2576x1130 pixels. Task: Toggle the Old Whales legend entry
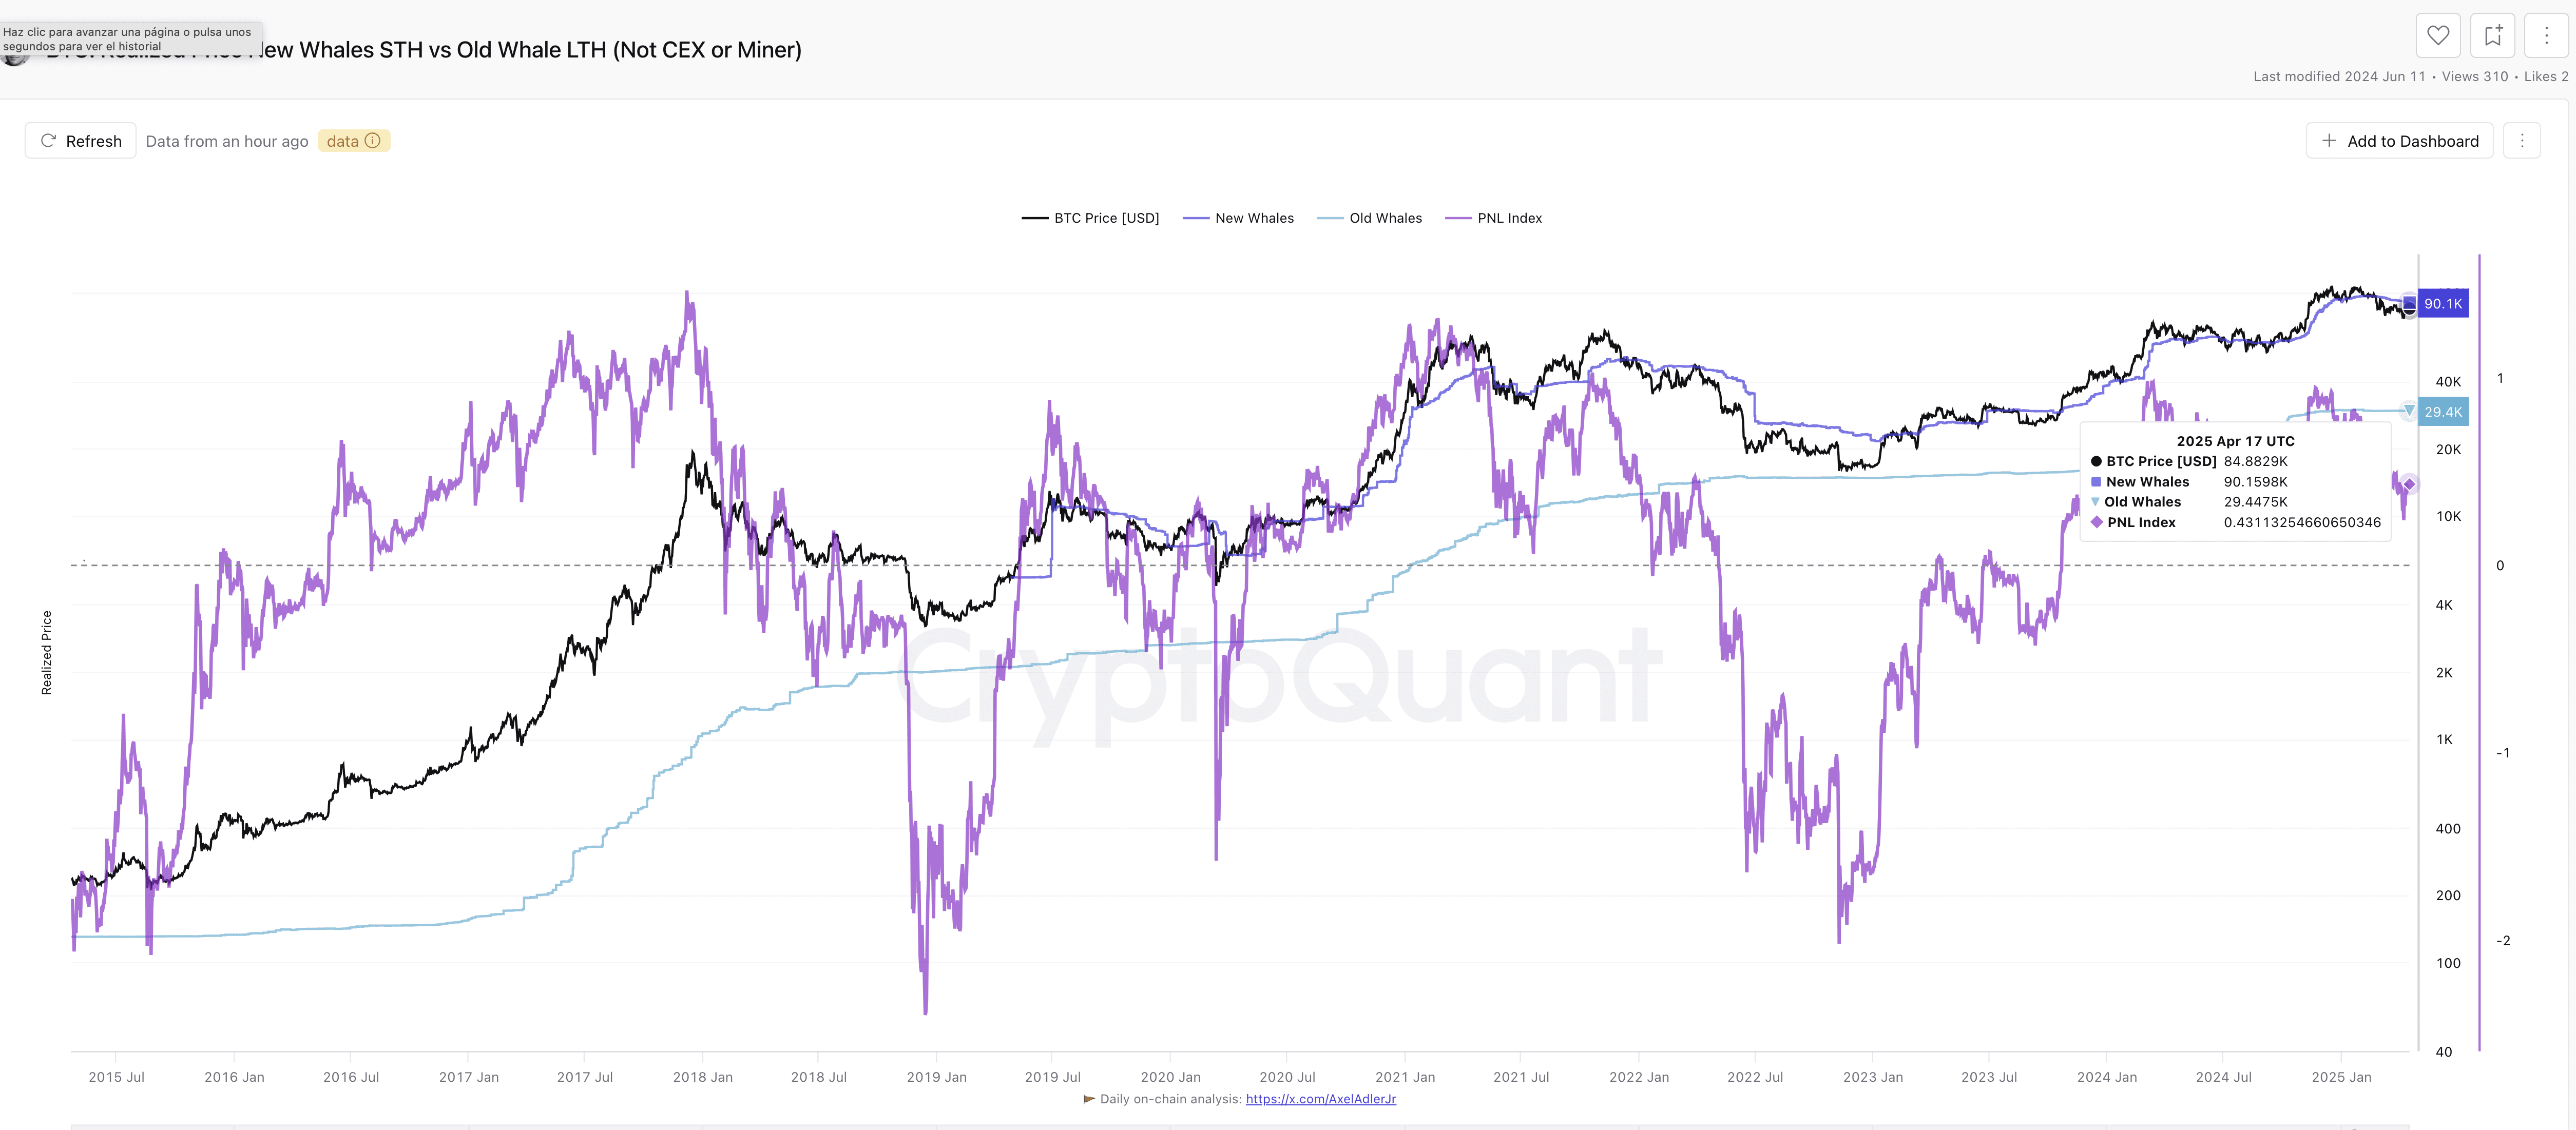point(1370,218)
